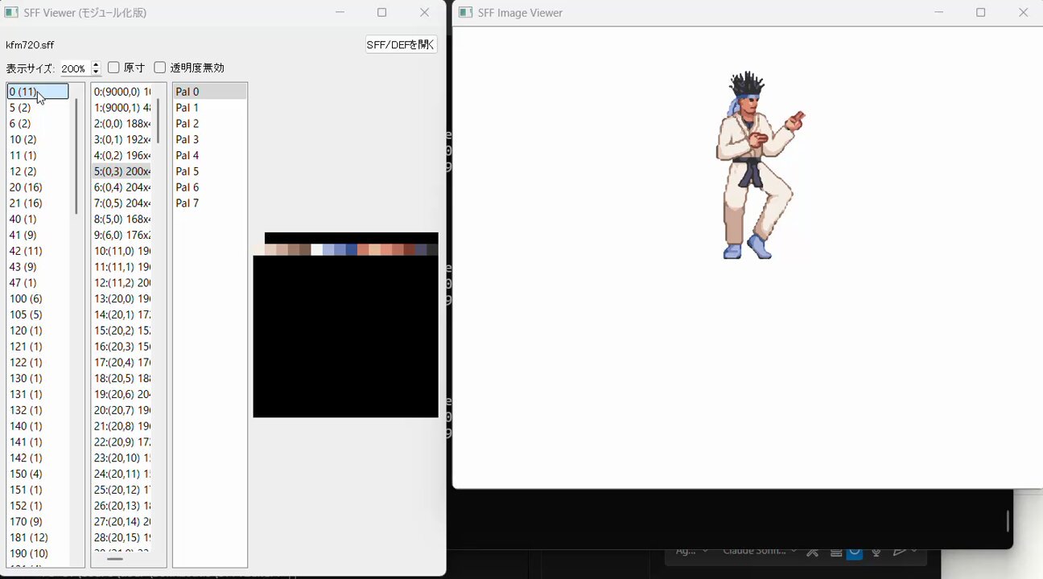
Task: Select group 170 (9)
Action: pyautogui.click(x=38, y=522)
